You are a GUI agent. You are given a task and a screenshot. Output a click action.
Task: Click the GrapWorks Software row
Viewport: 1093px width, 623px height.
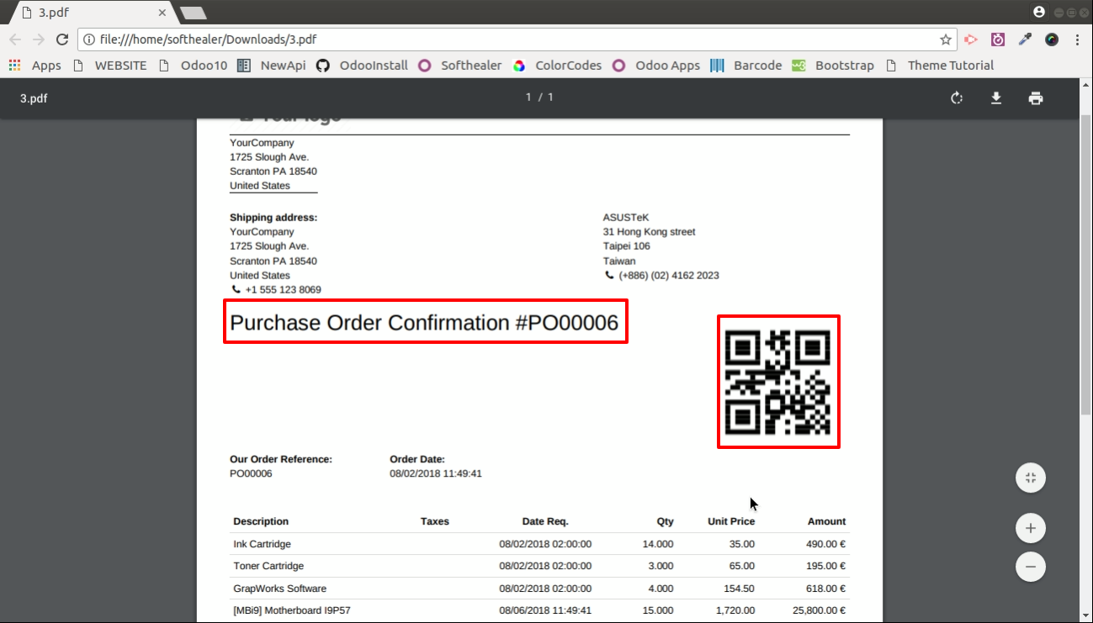(x=539, y=589)
